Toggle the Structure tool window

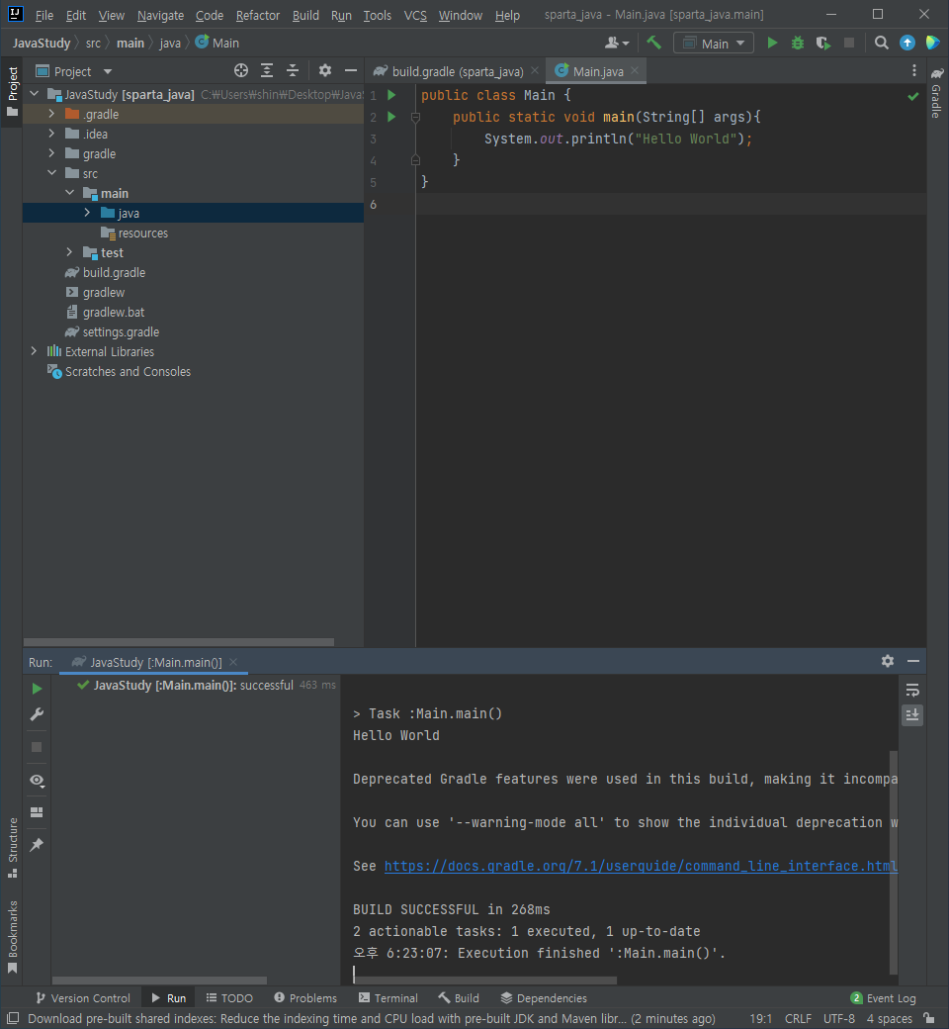[13, 847]
